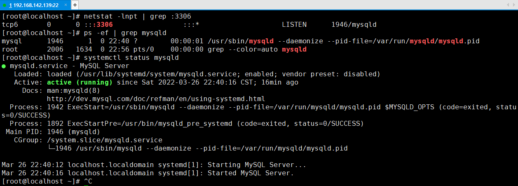Click the command 'ps -ef | grep mysqld'

tap(125, 33)
